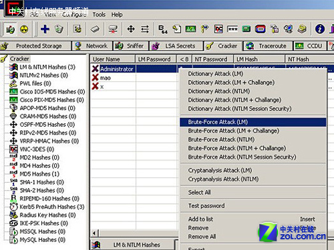Select Brute-Force Attack (NTLM) menu entry
The image size is (334, 250).
pyautogui.click(x=221, y=139)
